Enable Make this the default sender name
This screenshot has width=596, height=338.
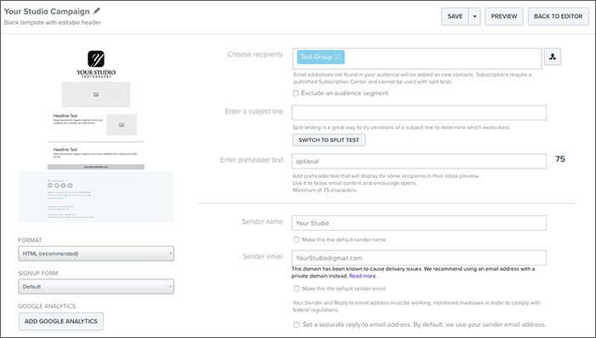296,239
